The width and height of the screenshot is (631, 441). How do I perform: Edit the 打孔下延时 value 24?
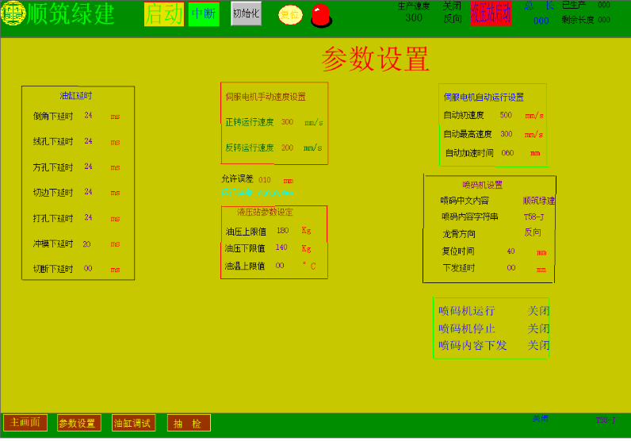click(88, 218)
